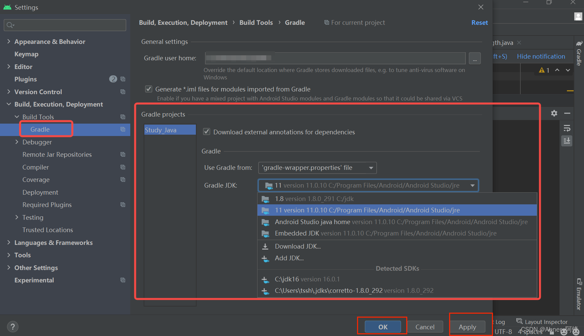This screenshot has width=584, height=336.
Task: Collapse the Build Tools node
Action: point(17,117)
